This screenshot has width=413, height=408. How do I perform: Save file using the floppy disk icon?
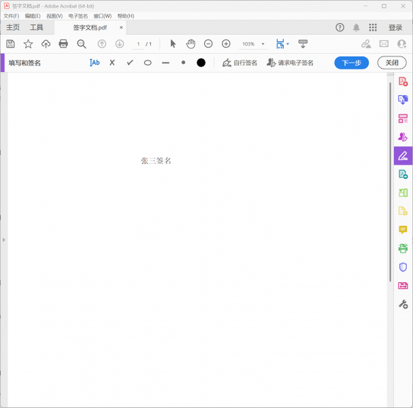[x=10, y=44]
